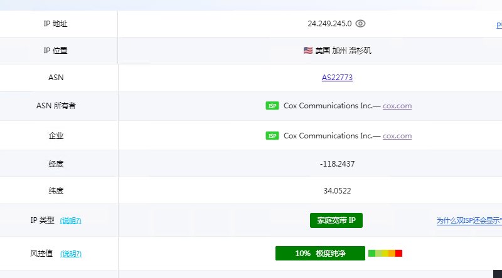
Task: Click the 10% 极度纯净 risk bar
Action: 320,254
